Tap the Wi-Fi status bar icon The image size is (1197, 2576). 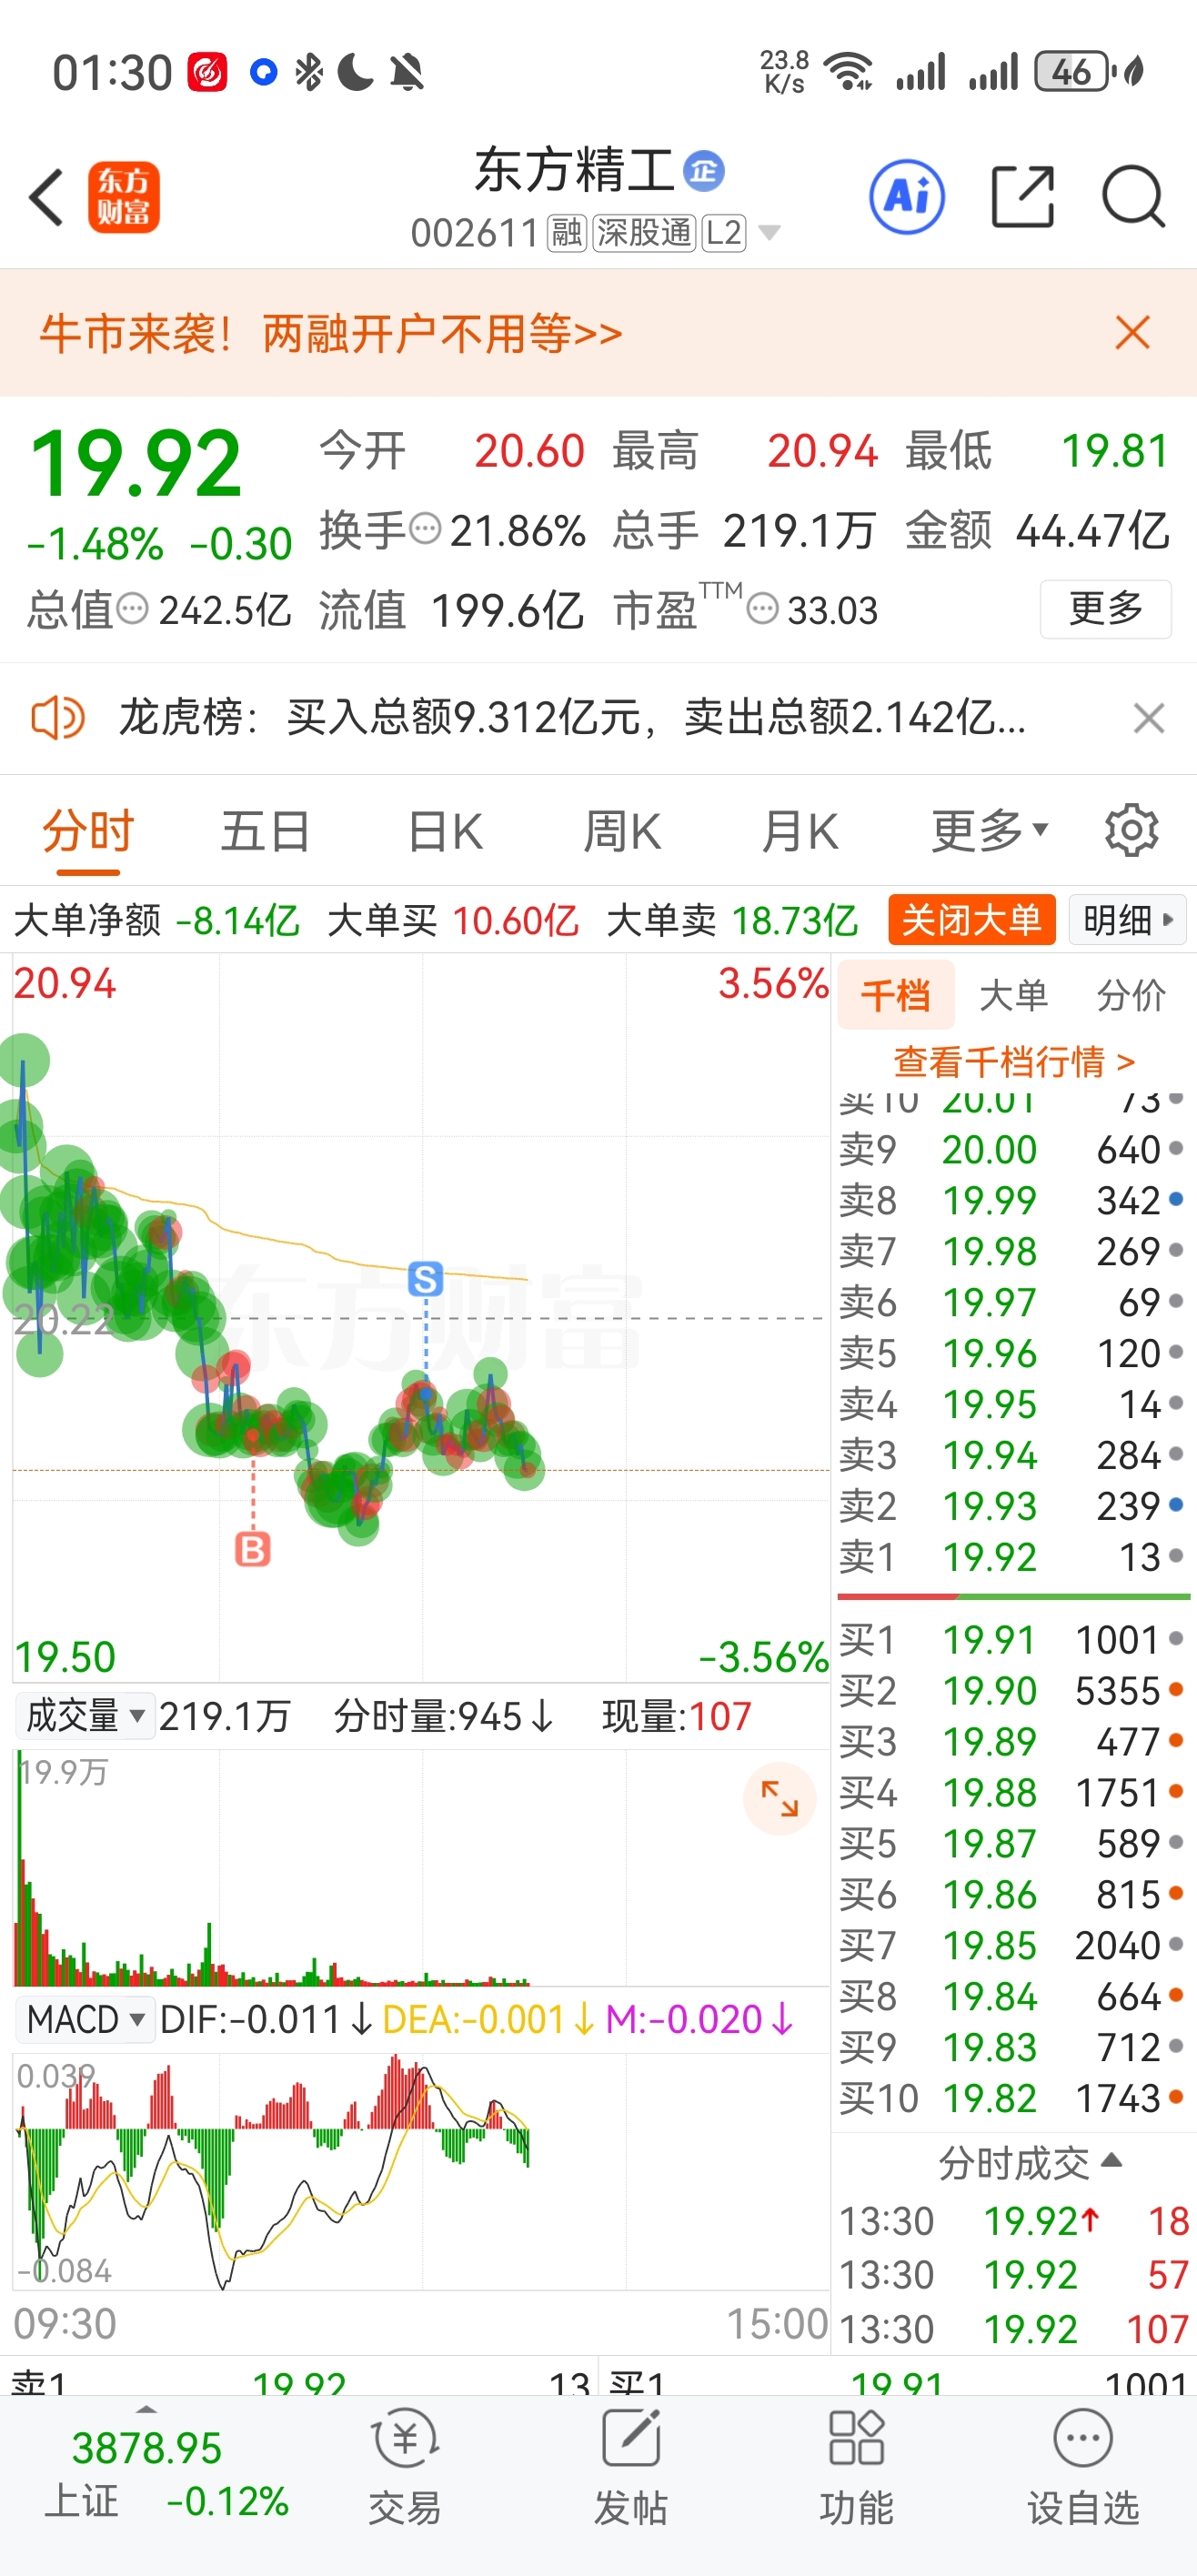[x=848, y=72]
